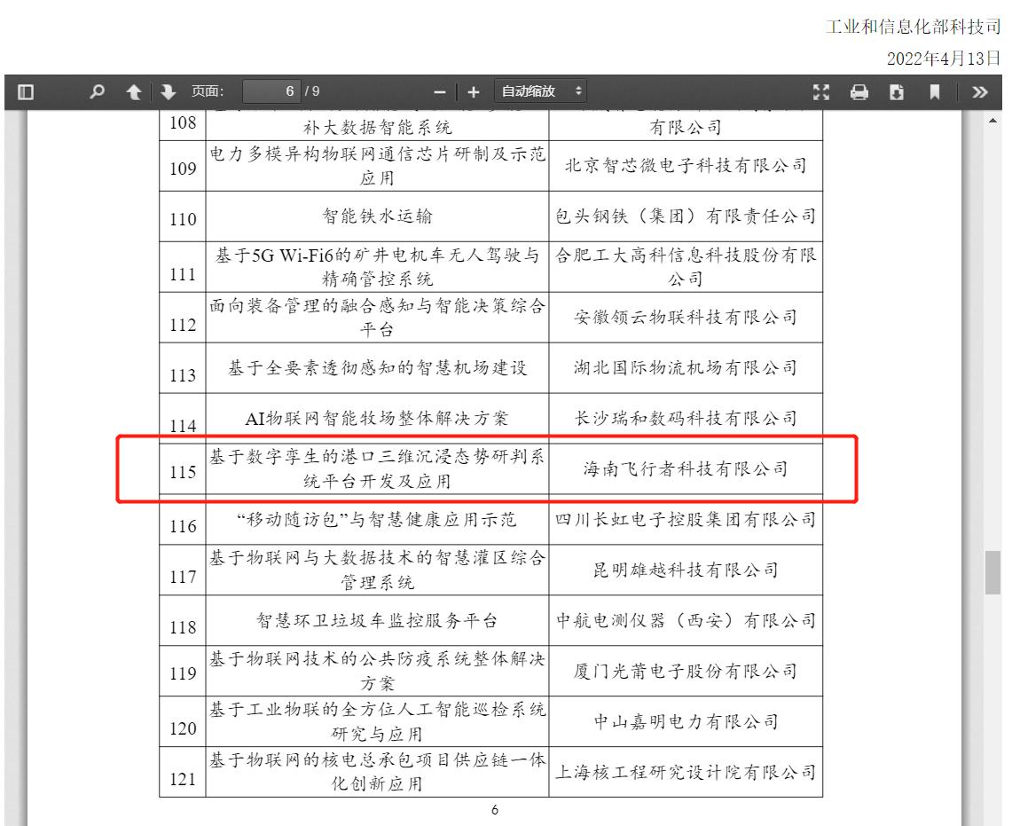Click company 湖北国际物流机场有限公司
Screen dimensions: 1012x826
(x=686, y=368)
